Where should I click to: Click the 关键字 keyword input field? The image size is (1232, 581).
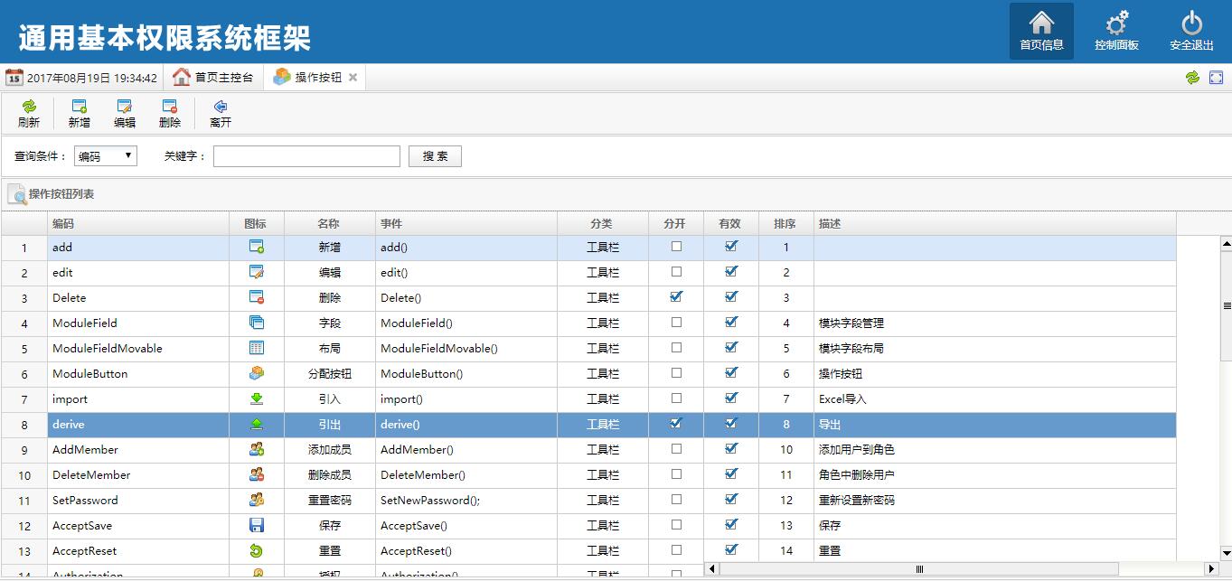pos(306,156)
